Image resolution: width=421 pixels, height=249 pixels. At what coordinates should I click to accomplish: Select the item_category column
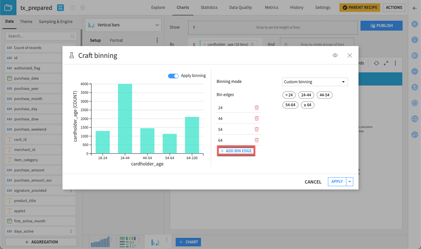tap(40, 160)
